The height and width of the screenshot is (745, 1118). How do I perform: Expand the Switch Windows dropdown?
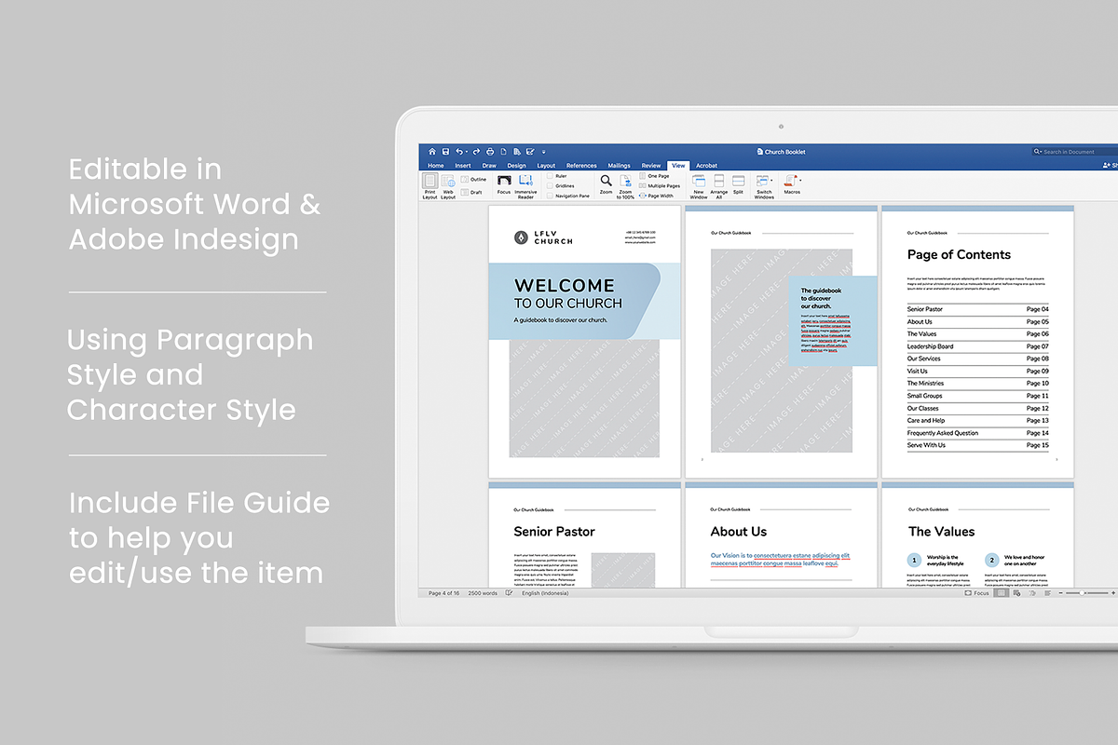[765, 183]
